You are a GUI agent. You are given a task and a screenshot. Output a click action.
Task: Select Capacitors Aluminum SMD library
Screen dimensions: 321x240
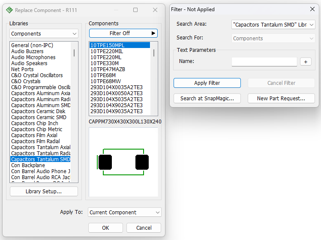[41, 105]
